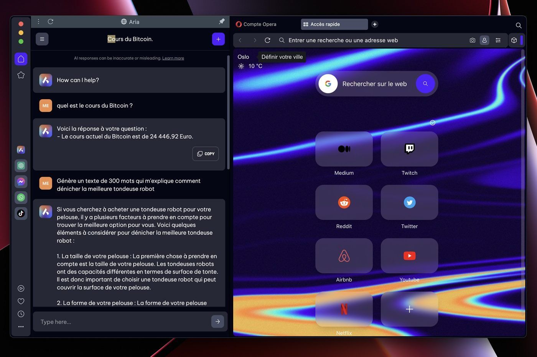Image resolution: width=537 pixels, height=357 pixels.
Task: Open the Aria sidebar icon
Action: (21, 150)
